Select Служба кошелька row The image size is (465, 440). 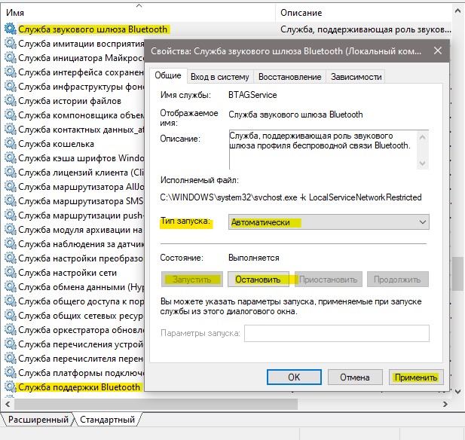coord(56,144)
